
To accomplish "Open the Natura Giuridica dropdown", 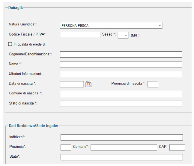I will pos(111,25).
